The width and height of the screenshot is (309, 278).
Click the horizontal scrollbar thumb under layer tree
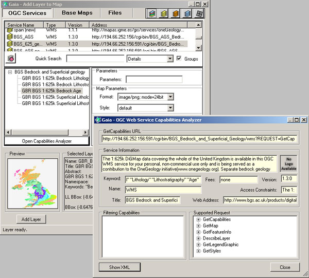click(x=40, y=132)
